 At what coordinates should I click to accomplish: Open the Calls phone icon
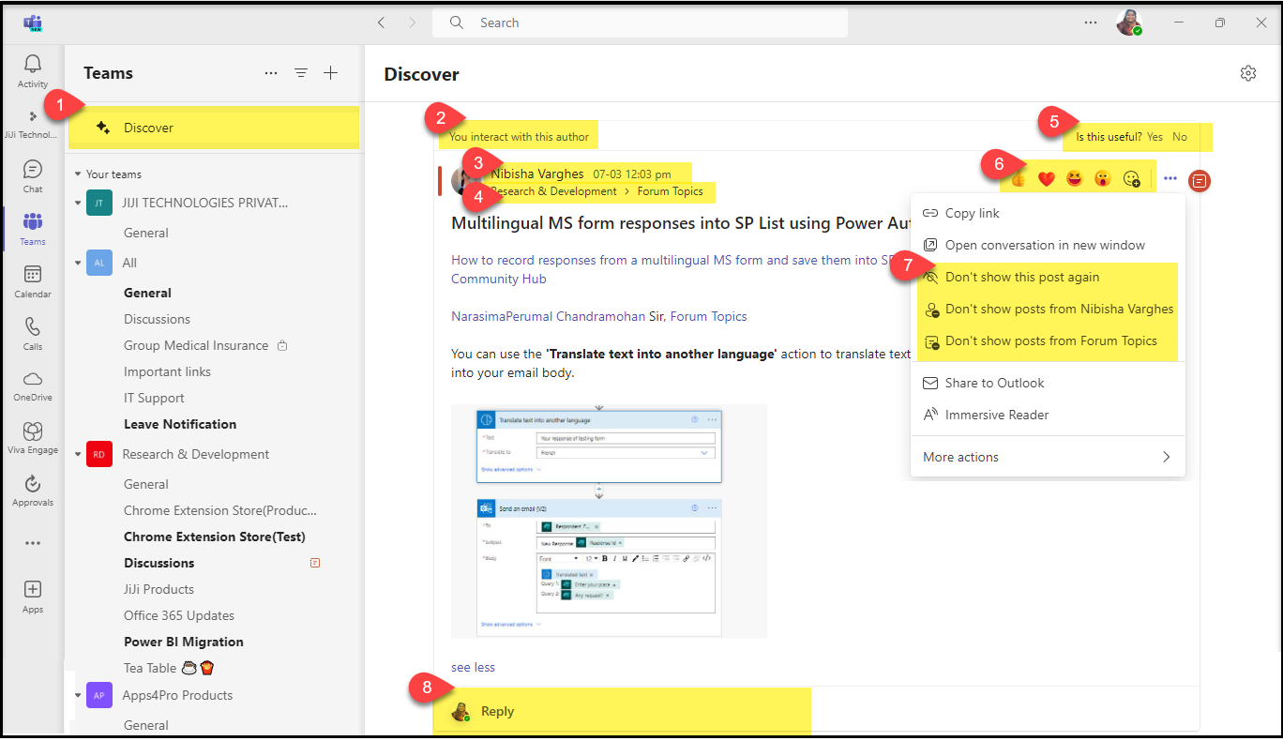click(33, 330)
